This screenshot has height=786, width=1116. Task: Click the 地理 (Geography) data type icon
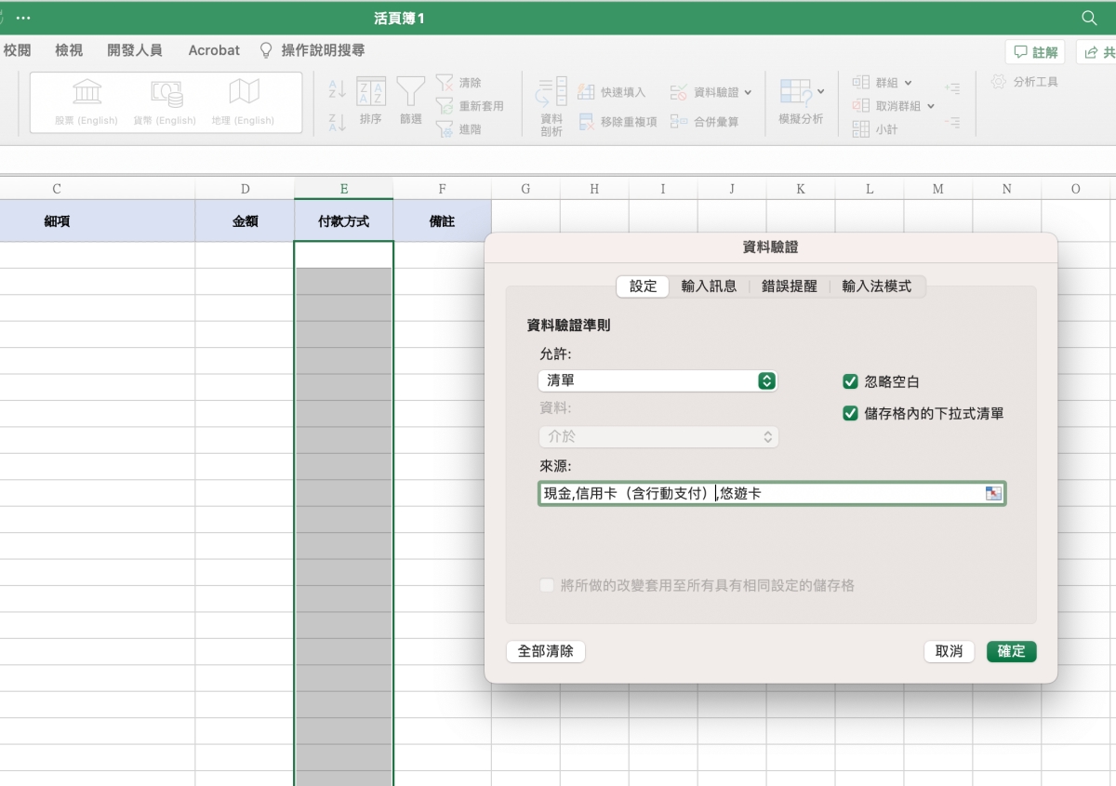(243, 93)
